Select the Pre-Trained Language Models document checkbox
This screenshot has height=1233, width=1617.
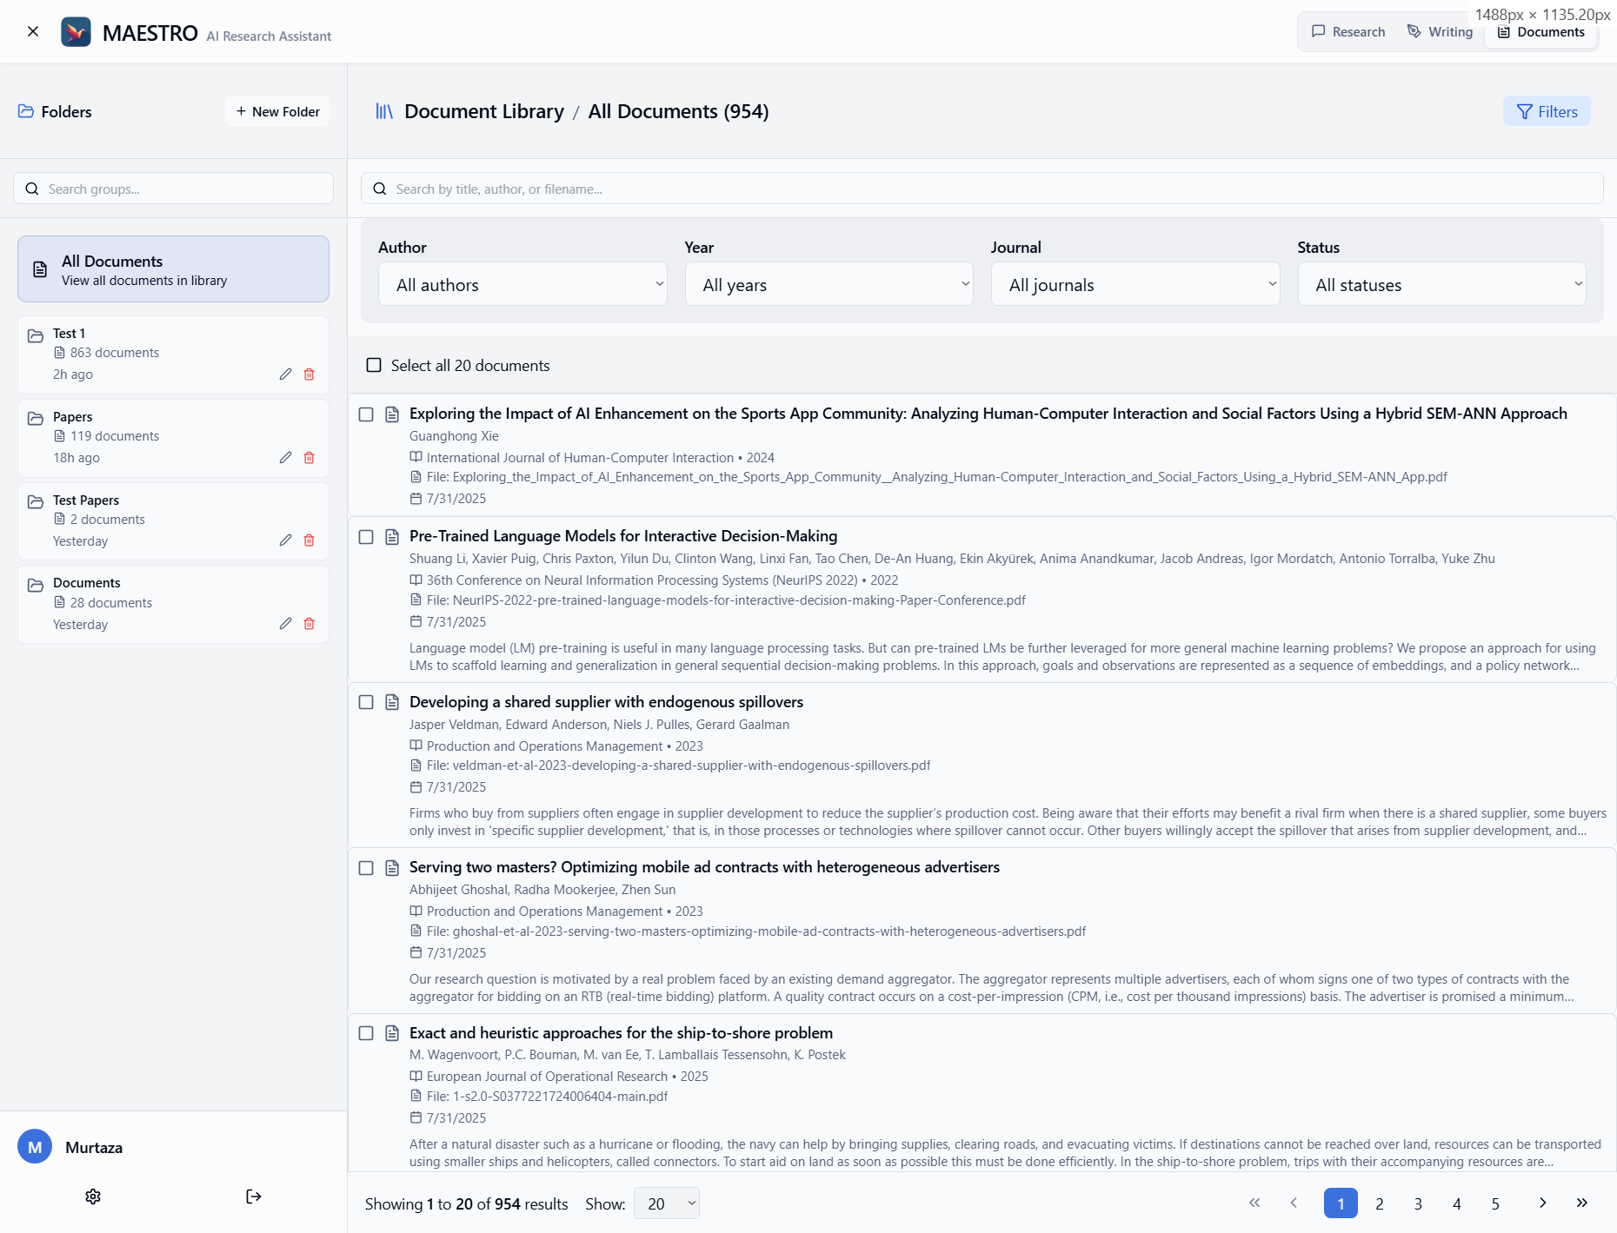tap(366, 537)
